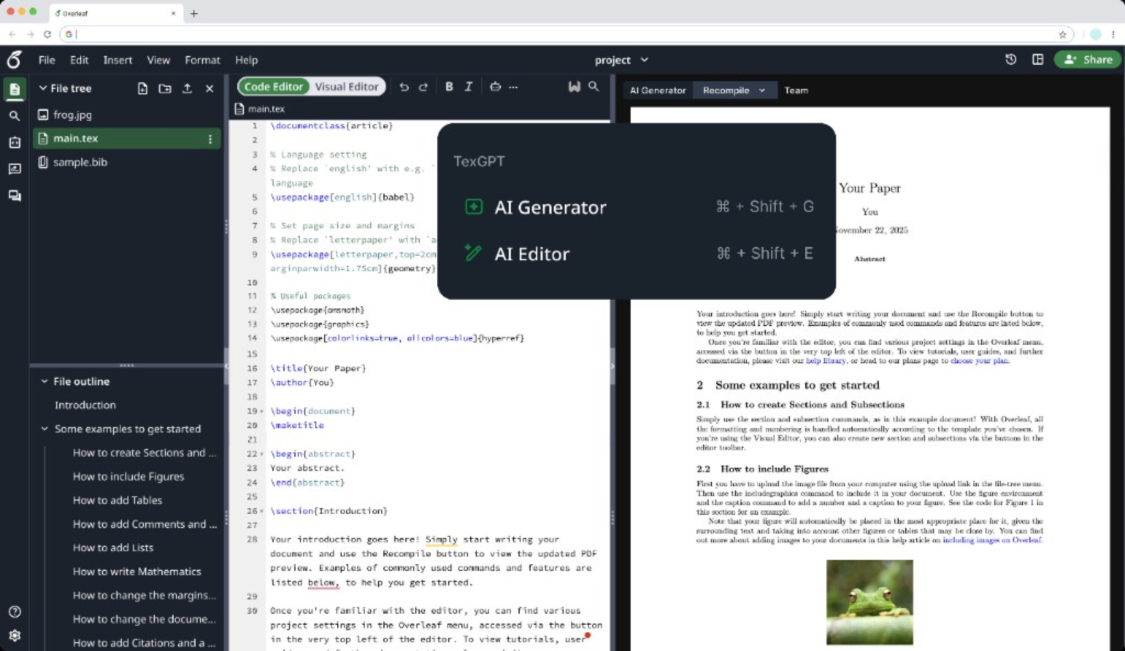Collapse Some examples to get started outline
This screenshot has width=1125, height=651.
tap(44, 429)
